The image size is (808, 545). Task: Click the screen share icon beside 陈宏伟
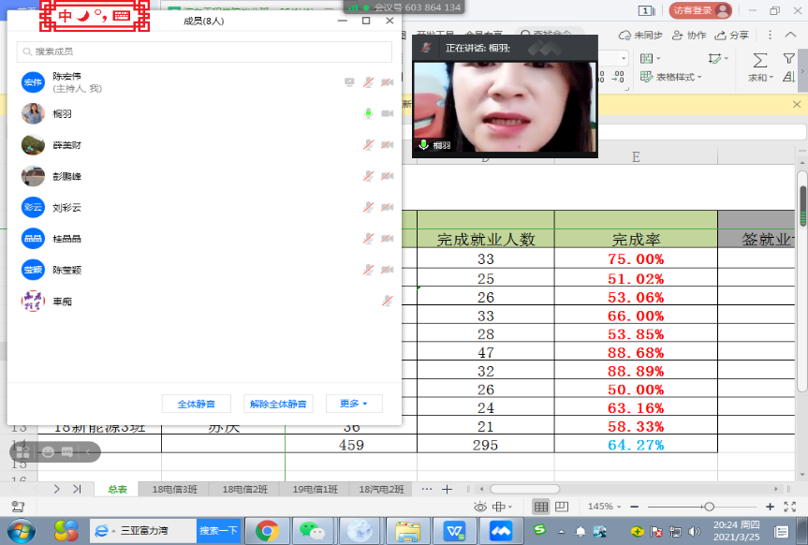[x=349, y=82]
